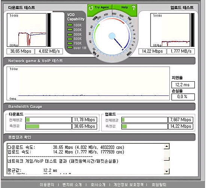
Task: Open the 개인정보 보호정책 footer link
Action: tap(128, 185)
